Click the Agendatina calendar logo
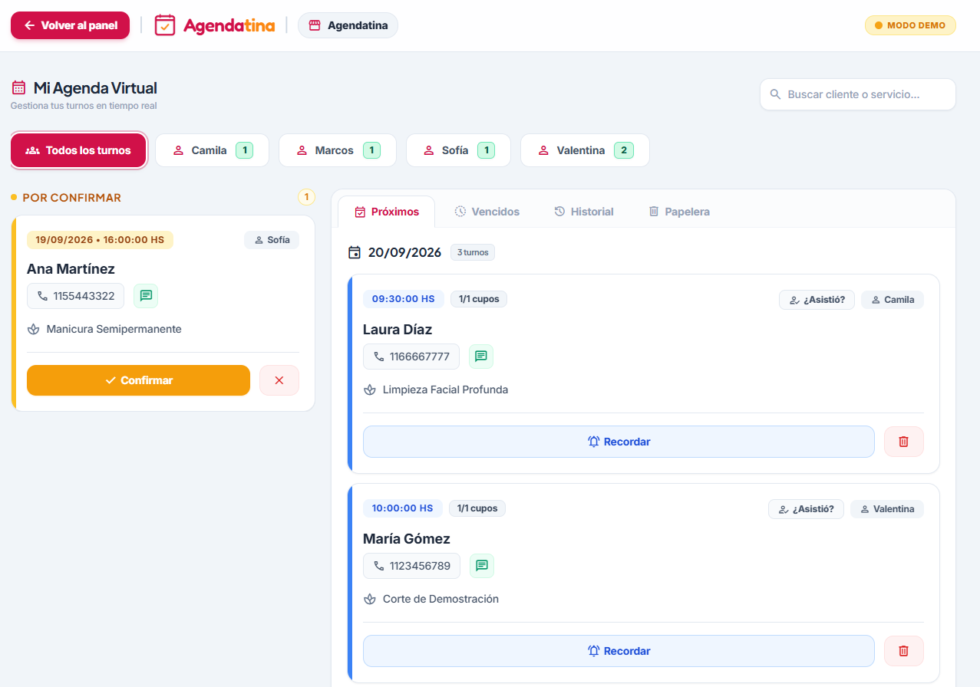Screen dimensions: 980x687 coord(165,25)
